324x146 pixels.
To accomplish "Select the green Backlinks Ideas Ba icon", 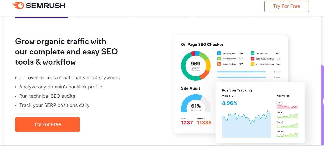I will (219, 59).
